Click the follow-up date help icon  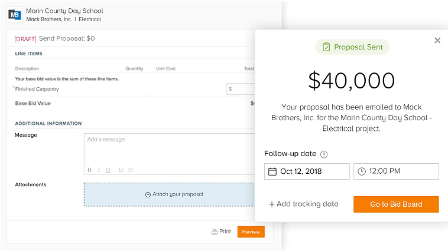pos(324,154)
